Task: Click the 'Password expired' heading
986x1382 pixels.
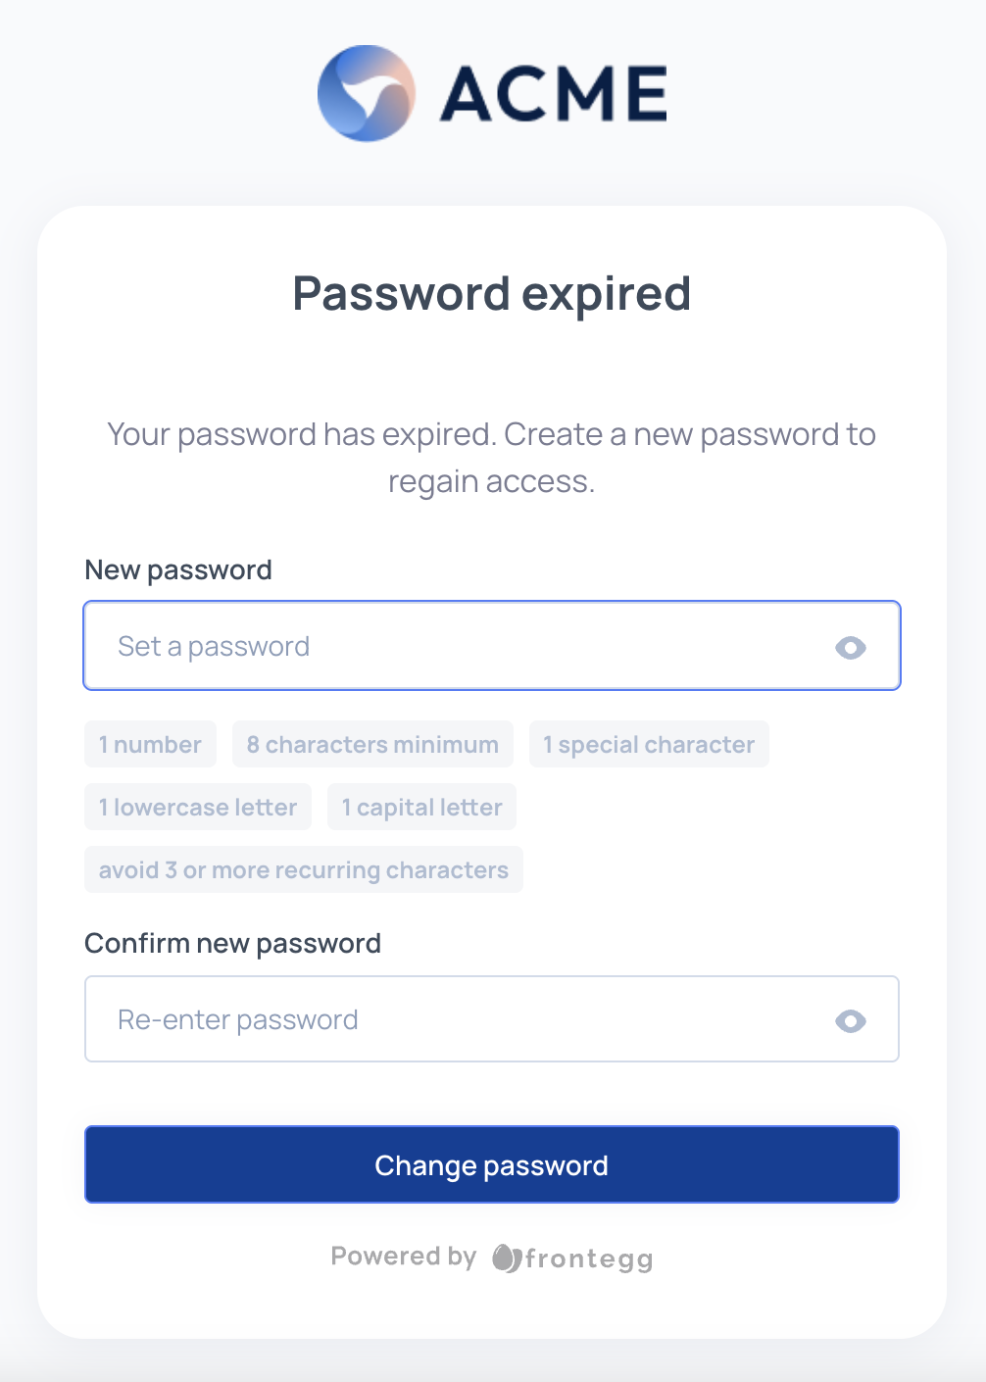Action: [x=492, y=293]
